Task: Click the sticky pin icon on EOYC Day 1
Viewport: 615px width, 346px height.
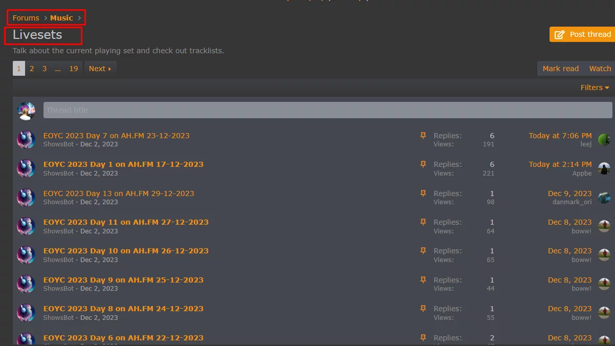Action: tap(423, 164)
